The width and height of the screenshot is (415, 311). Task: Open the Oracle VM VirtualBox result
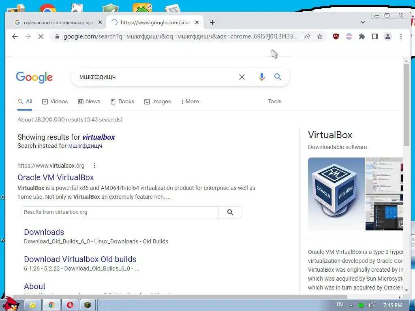click(56, 177)
